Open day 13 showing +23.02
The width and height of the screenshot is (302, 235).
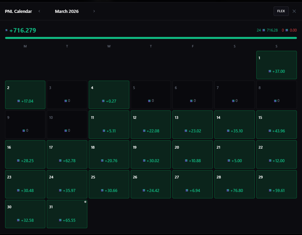(x=193, y=125)
